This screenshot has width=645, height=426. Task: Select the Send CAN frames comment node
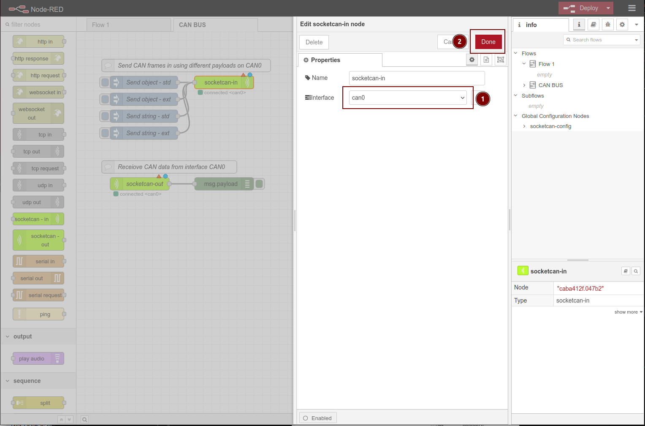[186, 66]
